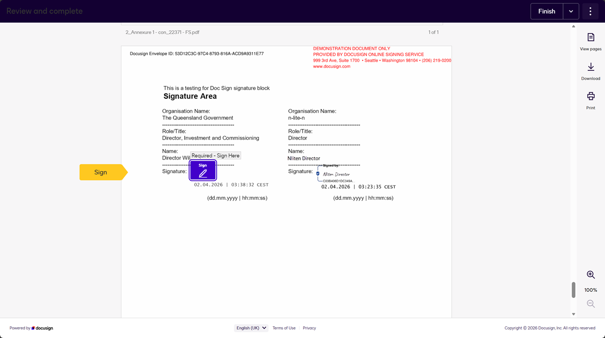The height and width of the screenshot is (338, 605).
Task: Open the Privacy link in footer
Action: [x=309, y=328]
